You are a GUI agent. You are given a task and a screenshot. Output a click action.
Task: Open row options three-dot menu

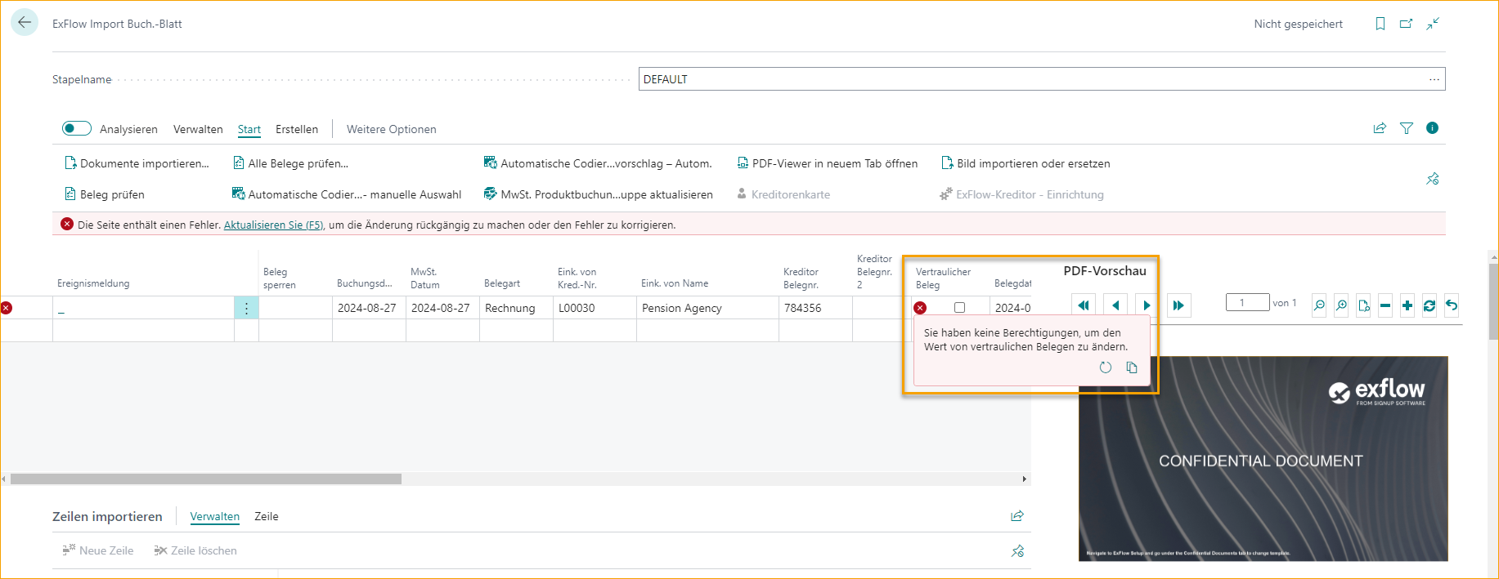(x=246, y=308)
